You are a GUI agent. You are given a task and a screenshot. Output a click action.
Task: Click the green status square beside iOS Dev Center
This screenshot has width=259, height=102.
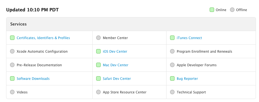tap(98, 51)
